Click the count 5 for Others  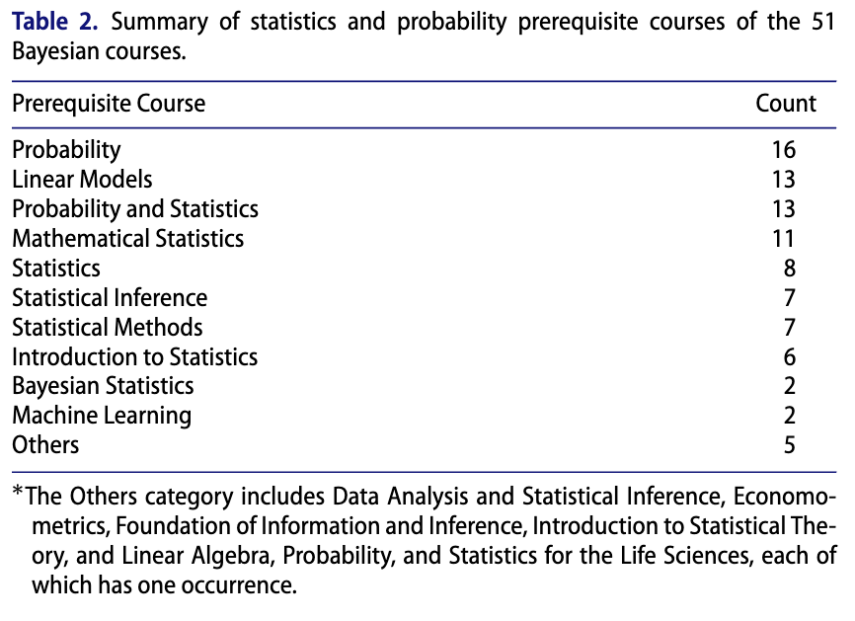[790, 445]
